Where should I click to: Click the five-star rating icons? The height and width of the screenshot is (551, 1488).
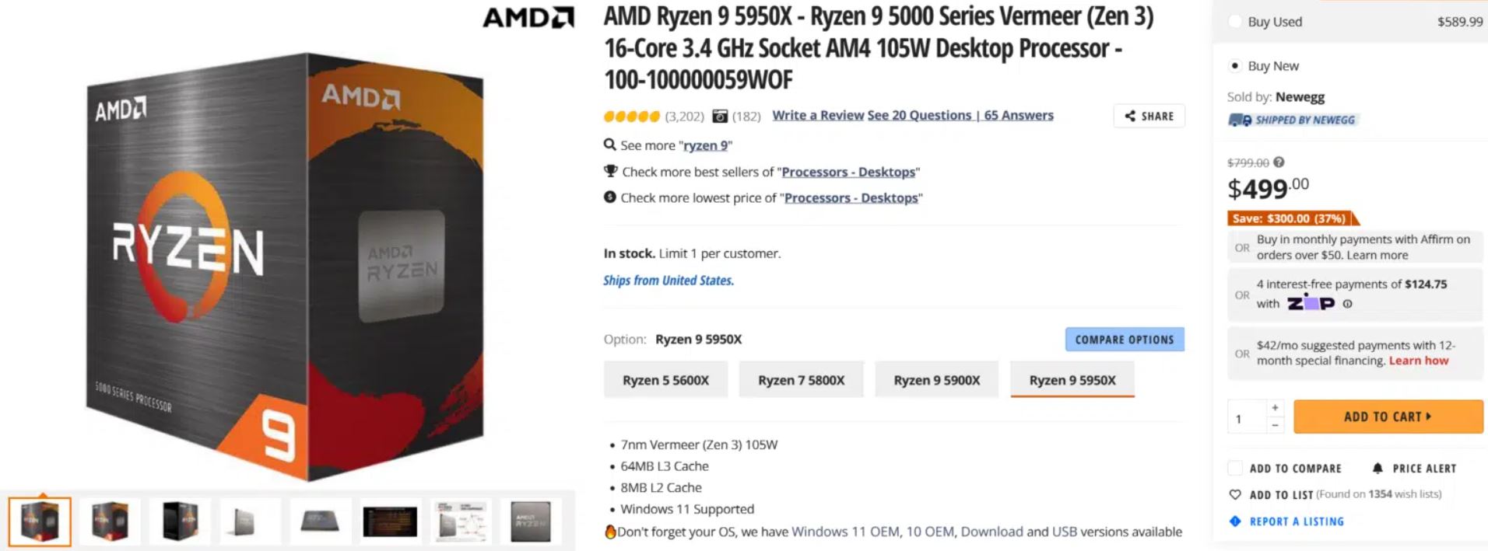631,117
